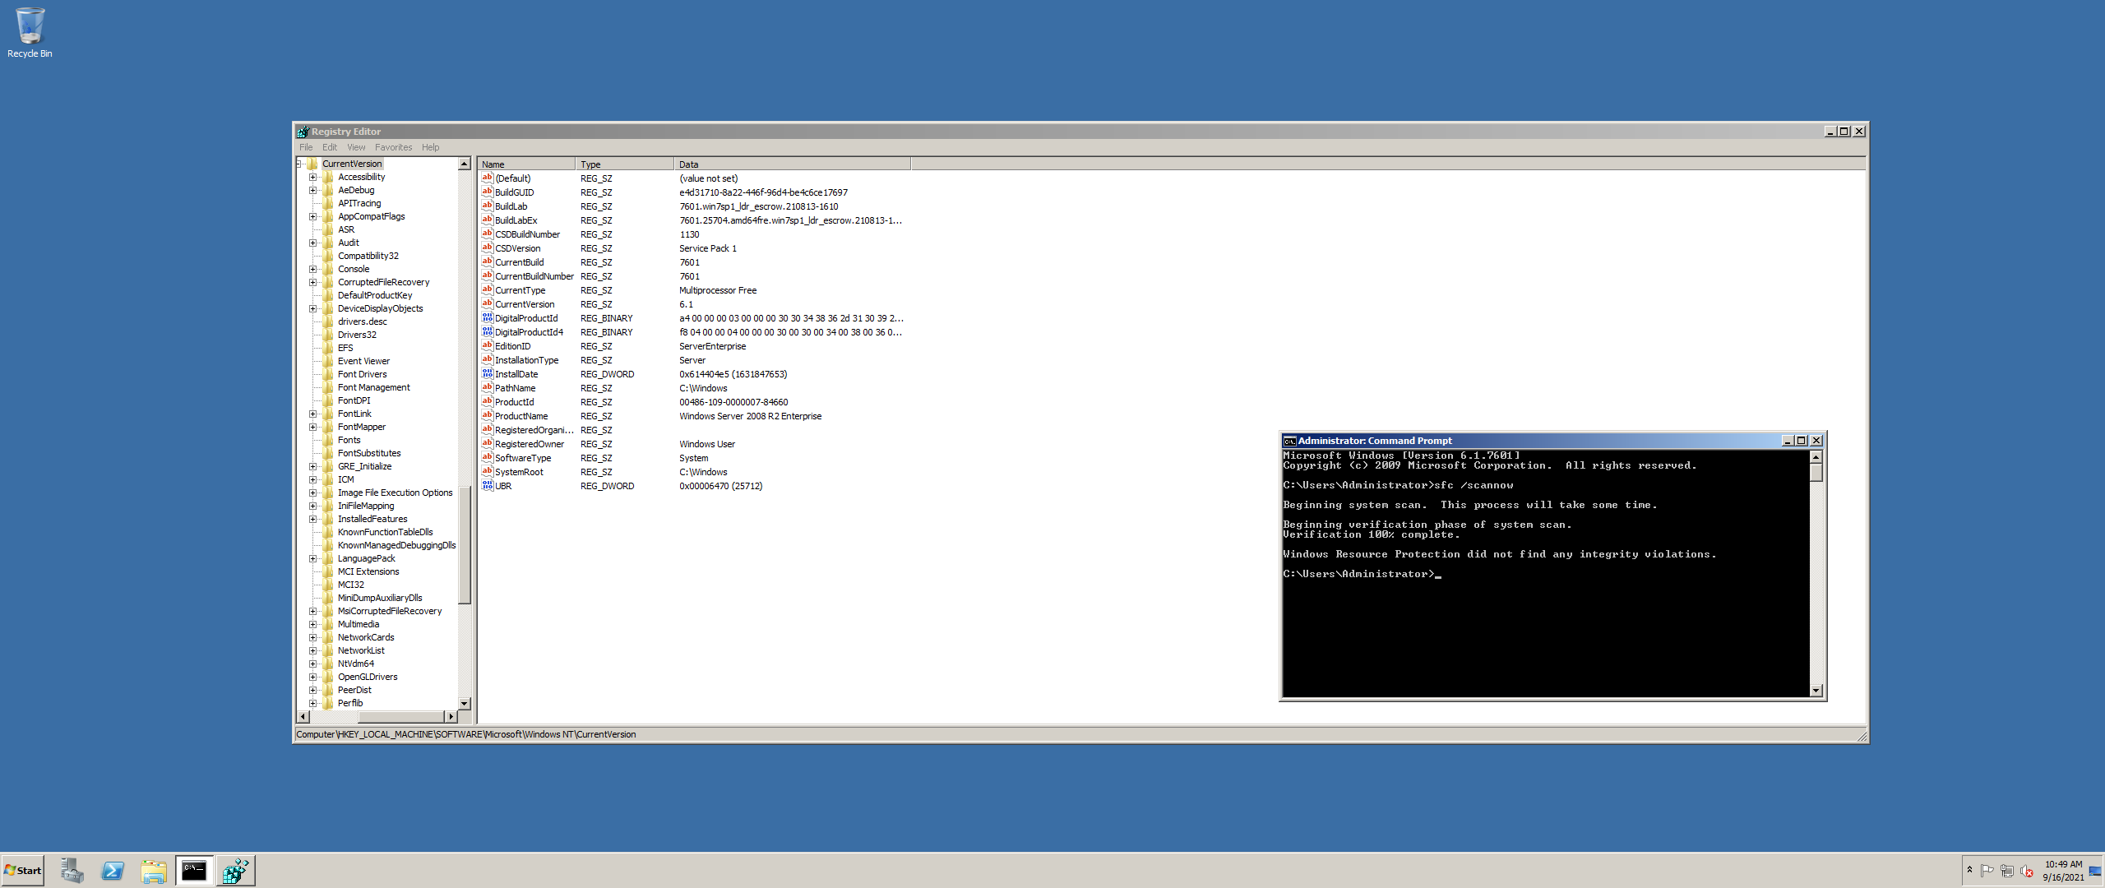The height and width of the screenshot is (888, 2105).
Task: Collapse the CurrentVersion tree node
Action: tap(300, 164)
